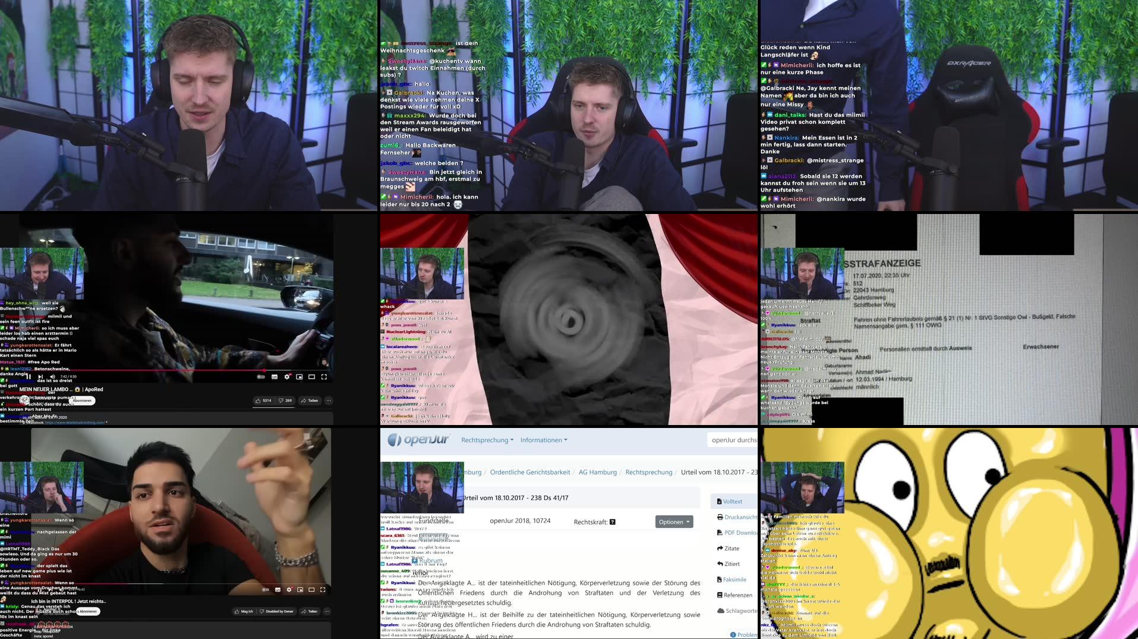The height and width of the screenshot is (639, 1138).
Task: Enable subtitles with the CC toggle
Action: tap(275, 376)
